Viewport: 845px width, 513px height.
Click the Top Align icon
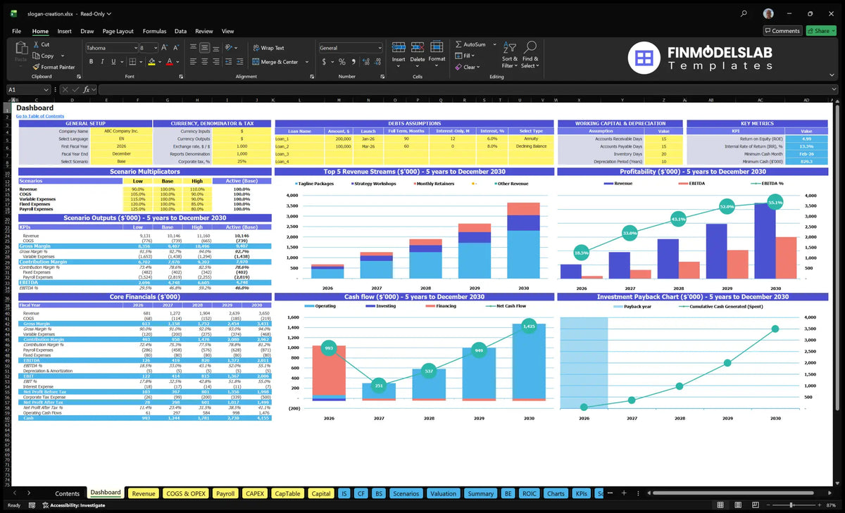193,48
